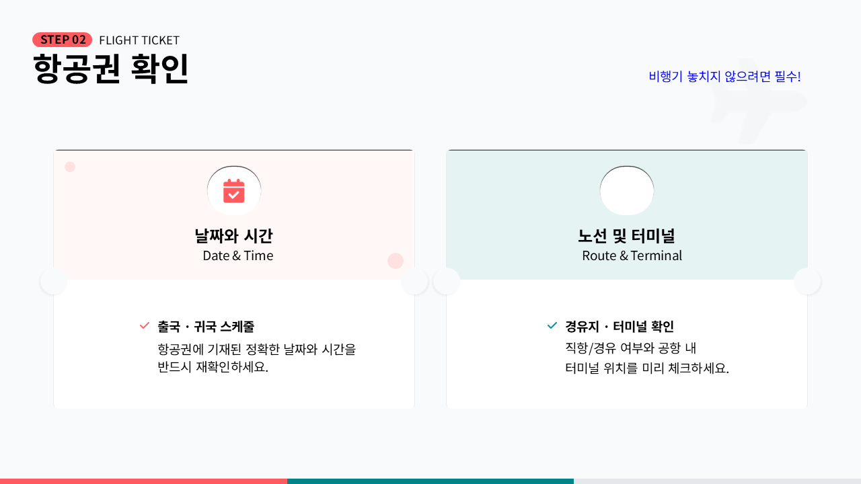Viewport: 861px width, 484px height.
Task: Select the 노선 및 터미널 heading
Action: (626, 236)
